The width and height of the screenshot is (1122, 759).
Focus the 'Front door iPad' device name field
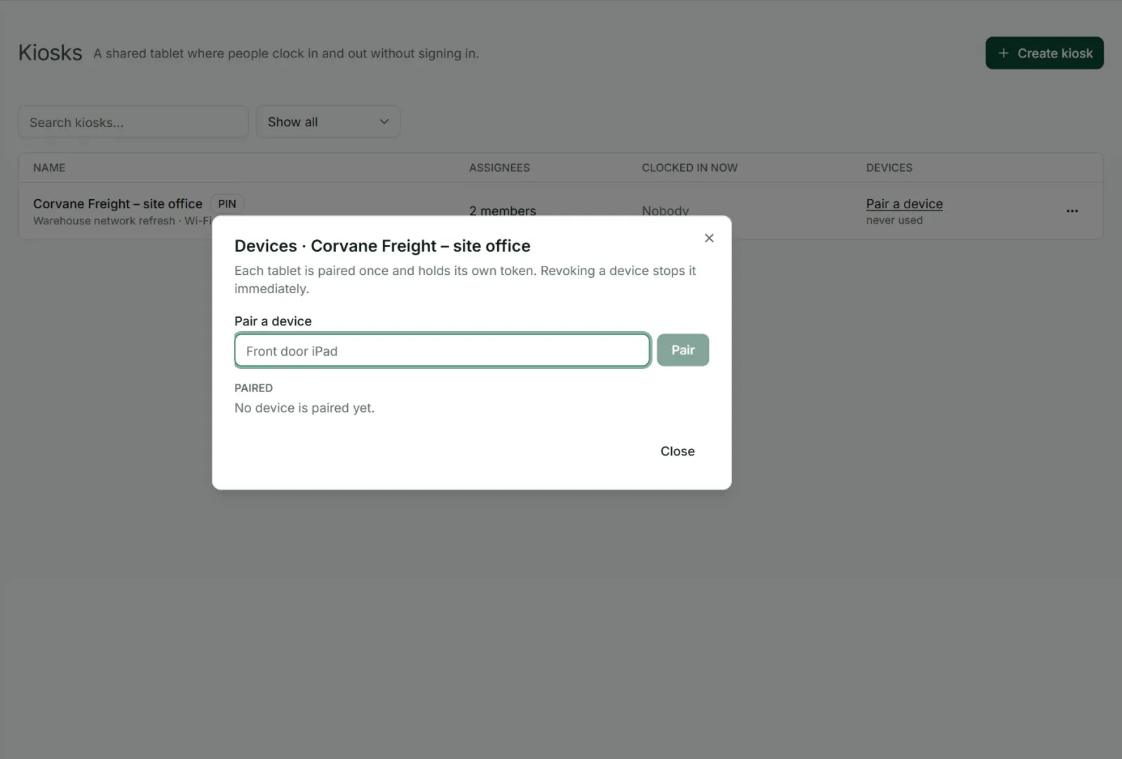click(x=442, y=351)
